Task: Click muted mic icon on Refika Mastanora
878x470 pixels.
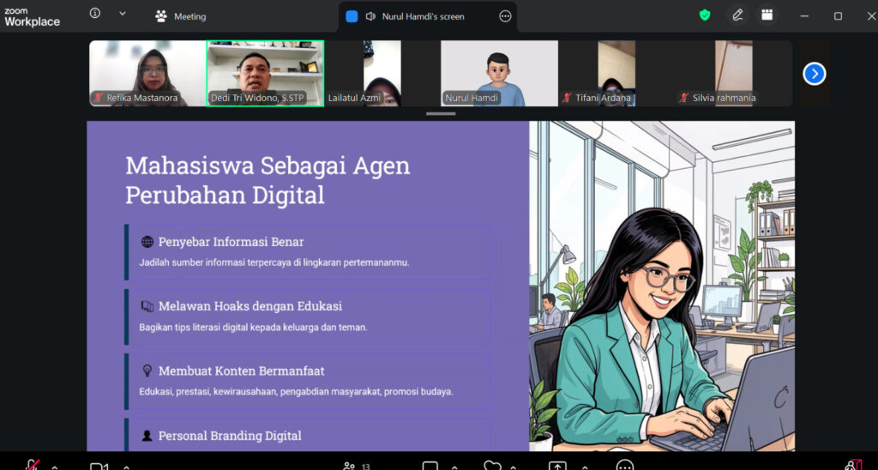Action: pos(99,98)
